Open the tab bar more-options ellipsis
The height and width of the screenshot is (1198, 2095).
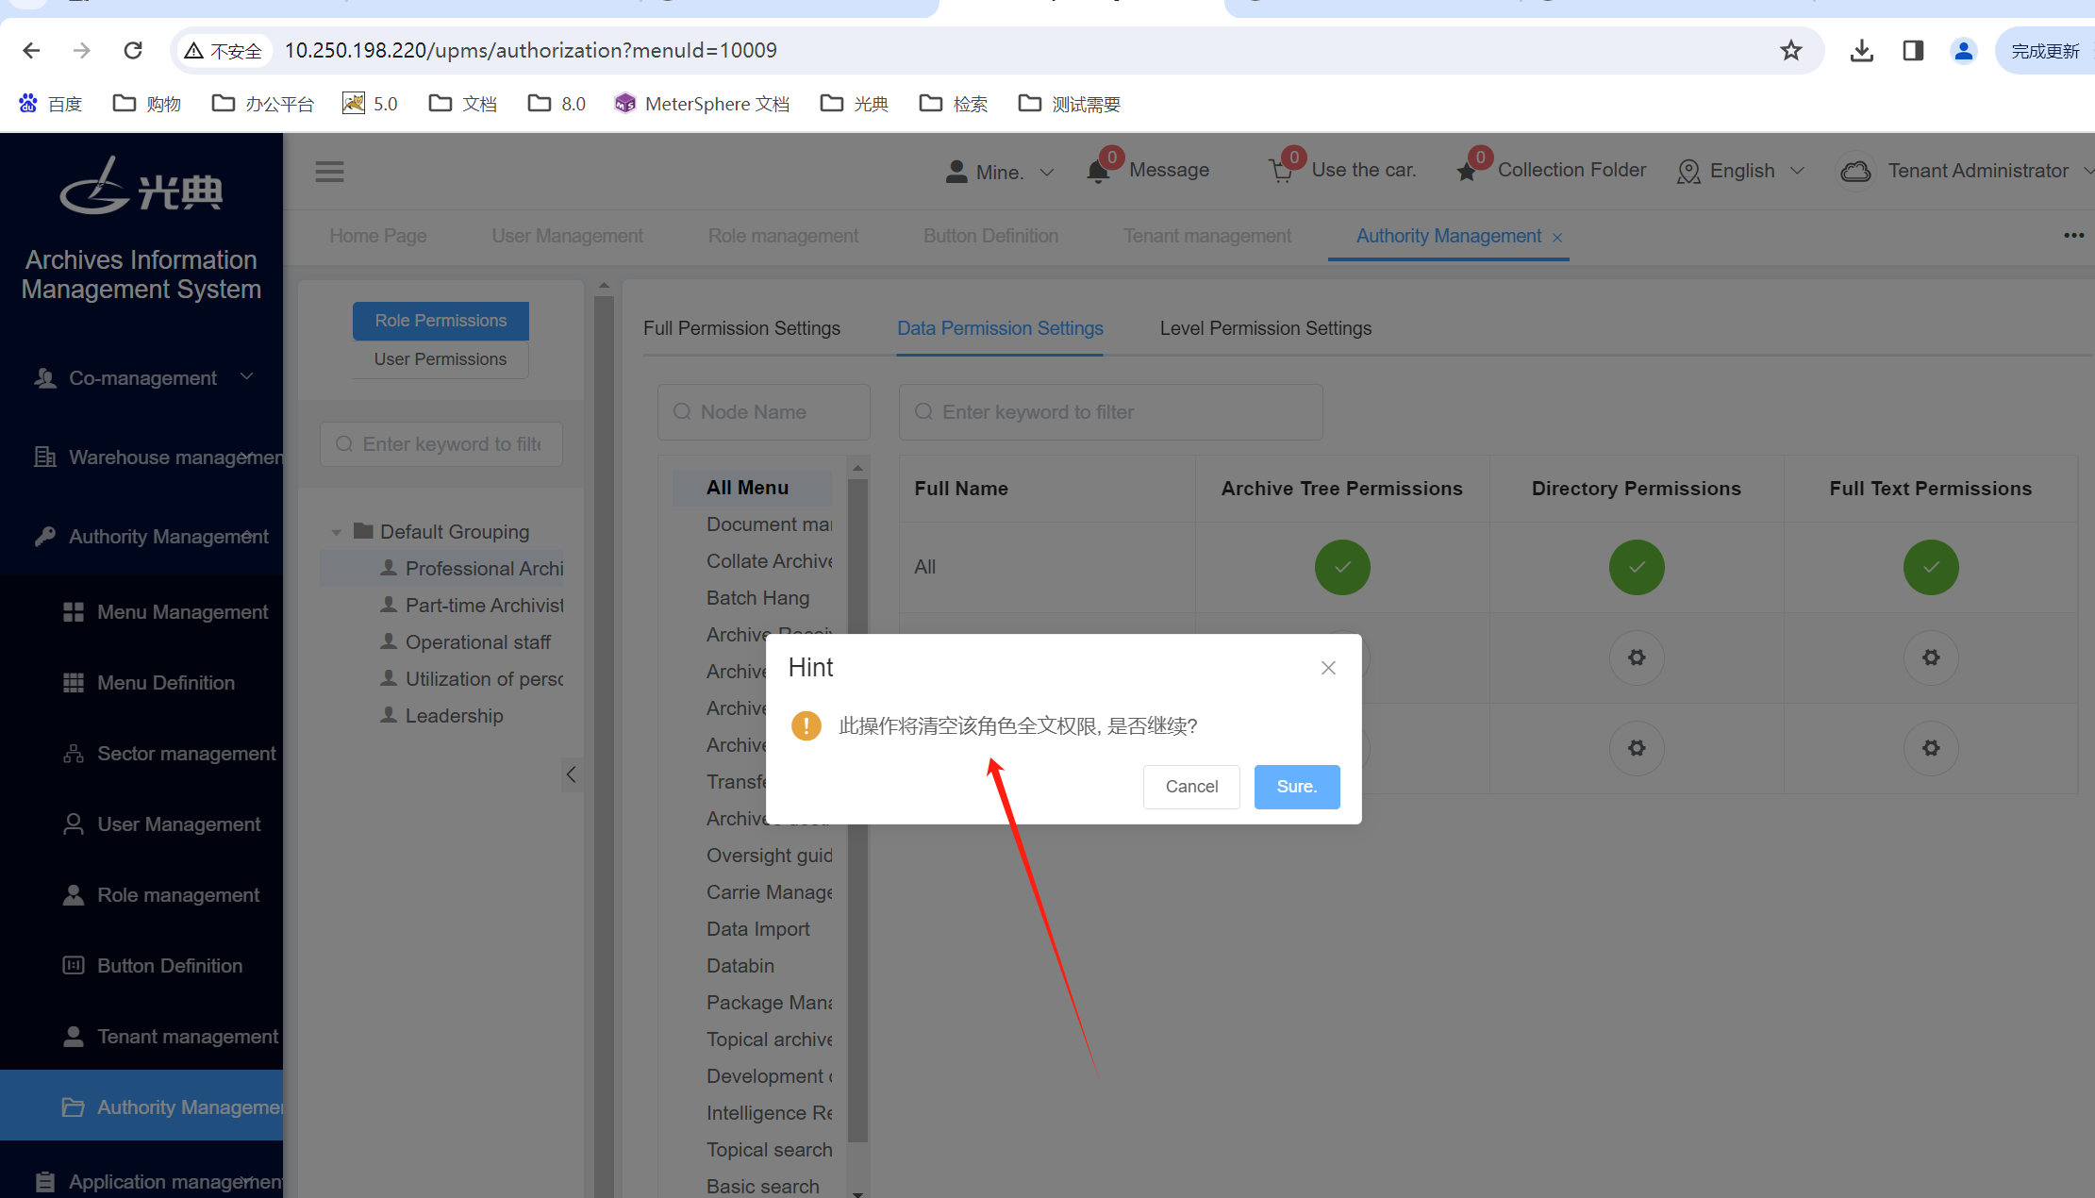pos(2073,235)
